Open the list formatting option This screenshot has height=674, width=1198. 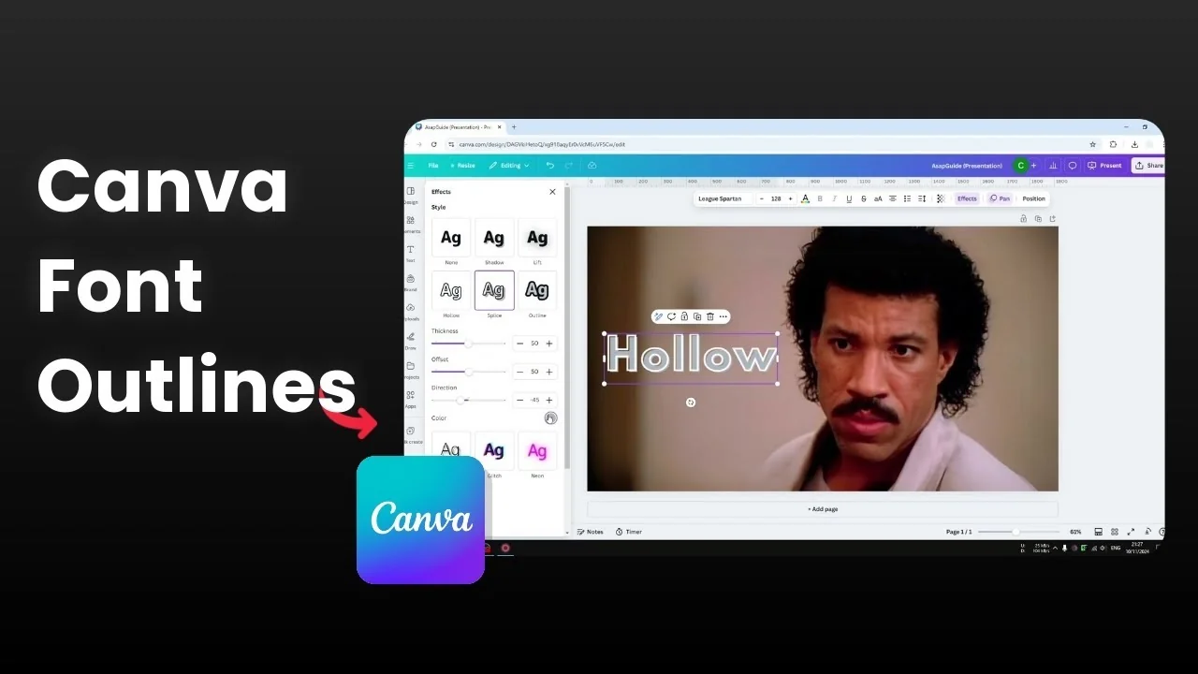point(907,198)
